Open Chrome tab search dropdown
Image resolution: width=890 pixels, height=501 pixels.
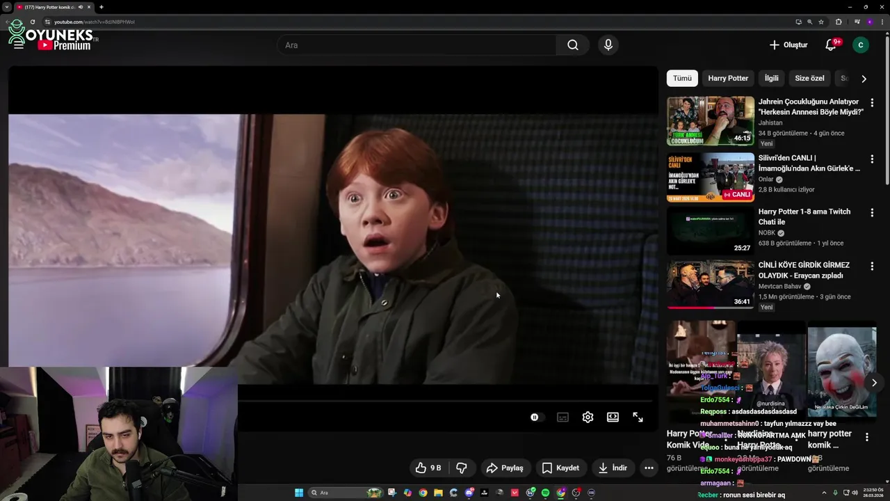tap(7, 7)
